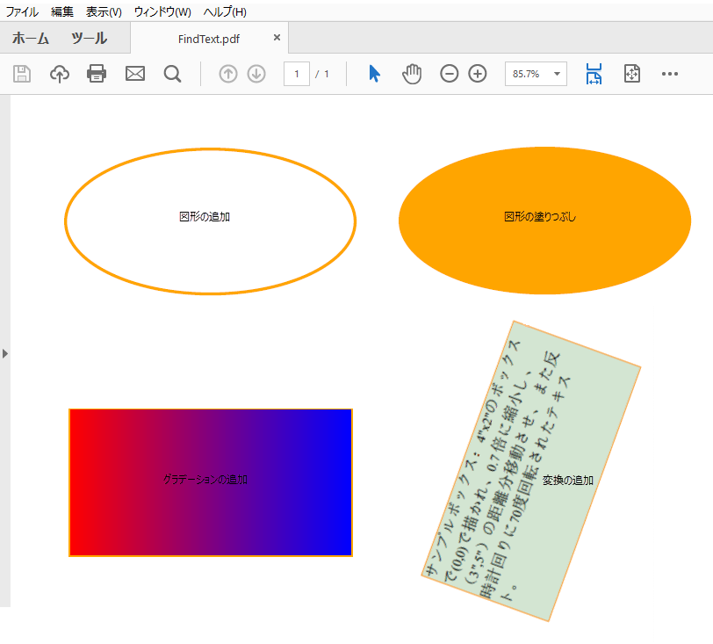Open the ファイル menu
Viewport: 713px width, 644px height.
tap(22, 11)
